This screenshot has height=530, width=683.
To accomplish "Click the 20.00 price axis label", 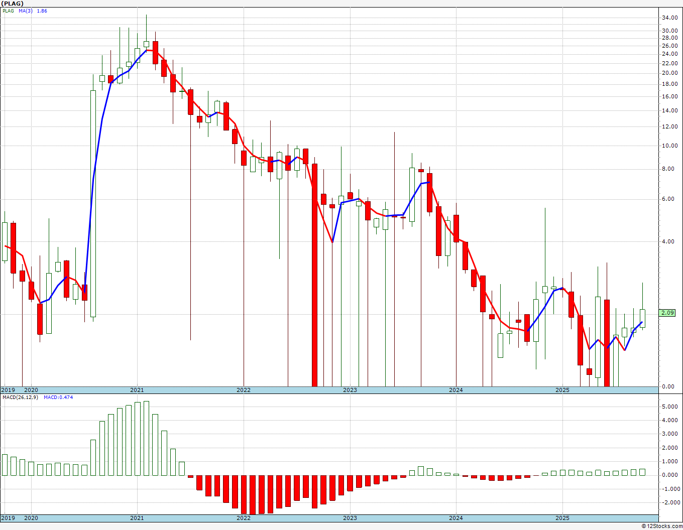I will pos(669,73).
